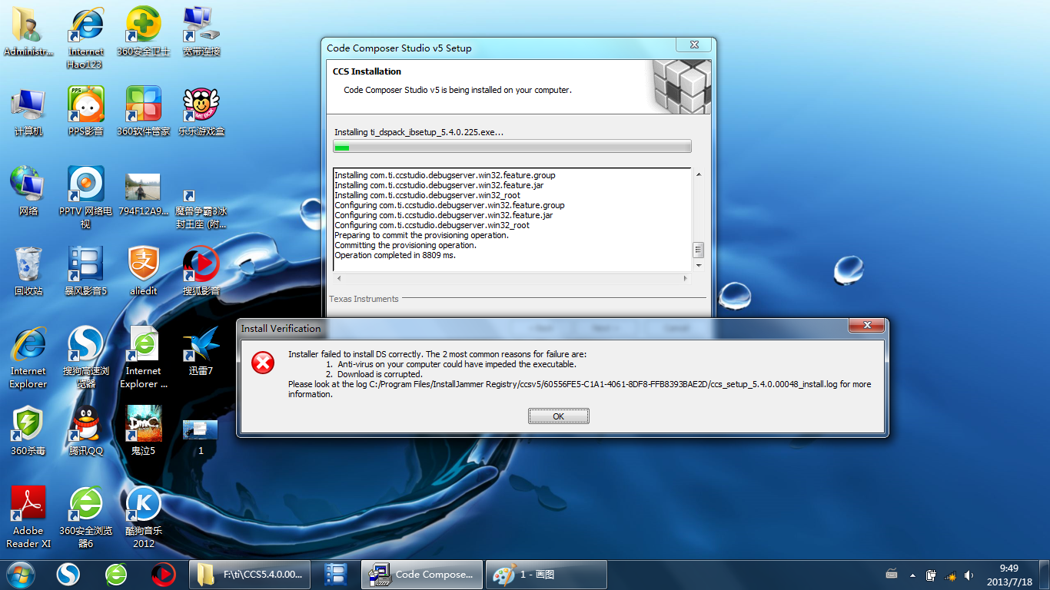Launch the 腾讯QQ desktop shortcut
Viewport: 1050px width, 590px height.
85,431
